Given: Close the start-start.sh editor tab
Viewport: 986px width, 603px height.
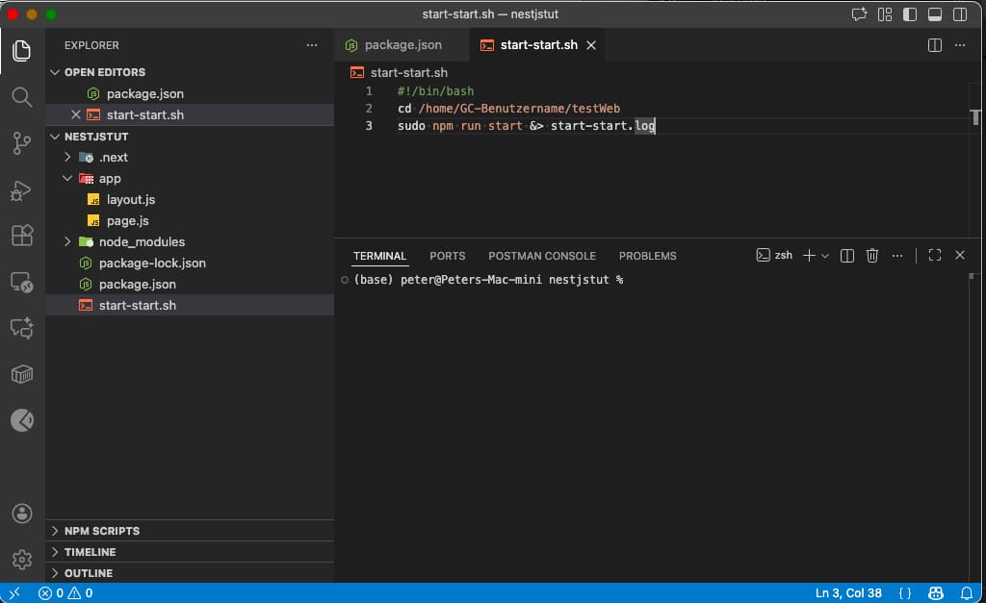Looking at the screenshot, I should 591,45.
